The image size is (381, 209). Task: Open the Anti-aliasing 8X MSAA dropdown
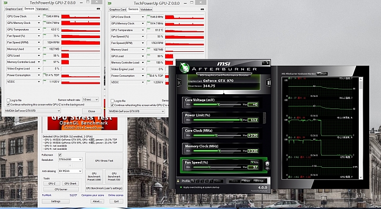(70, 171)
